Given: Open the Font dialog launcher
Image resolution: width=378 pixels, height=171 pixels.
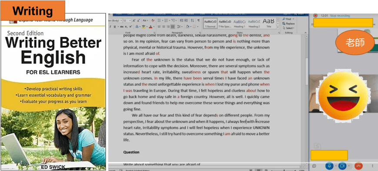Looking at the screenshot, I should click(x=154, y=33).
